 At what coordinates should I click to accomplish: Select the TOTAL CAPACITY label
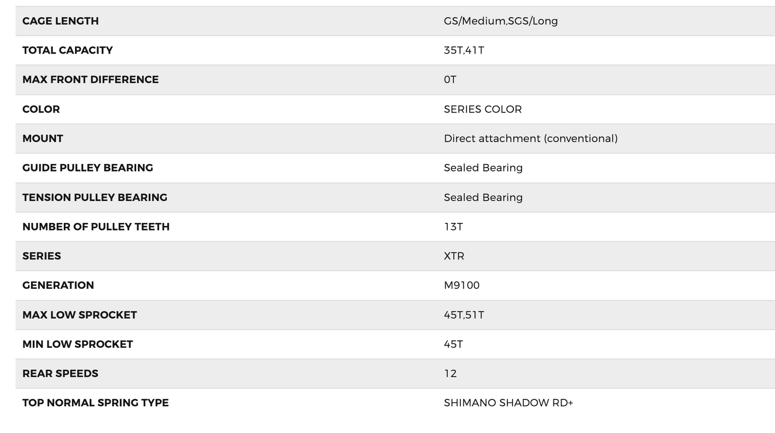coord(68,50)
